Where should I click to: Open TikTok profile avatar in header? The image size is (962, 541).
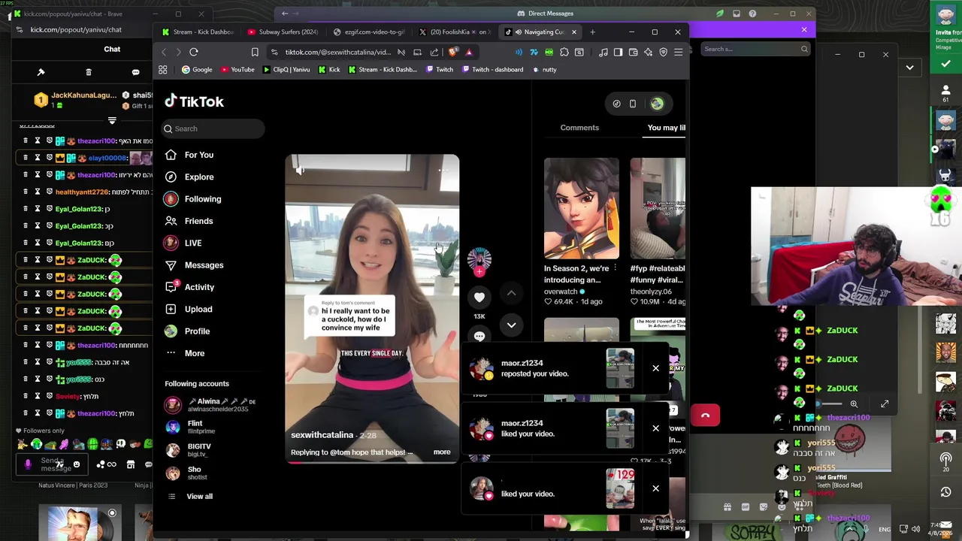[x=657, y=104]
